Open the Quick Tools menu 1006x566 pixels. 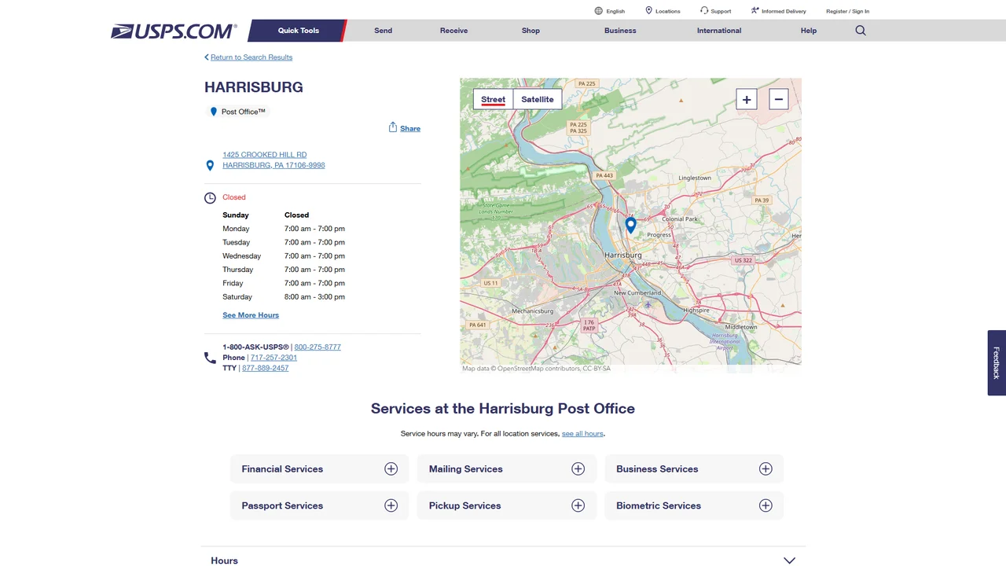click(x=298, y=31)
